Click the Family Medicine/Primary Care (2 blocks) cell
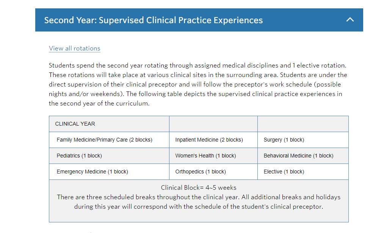370x233 pixels. 104,140
